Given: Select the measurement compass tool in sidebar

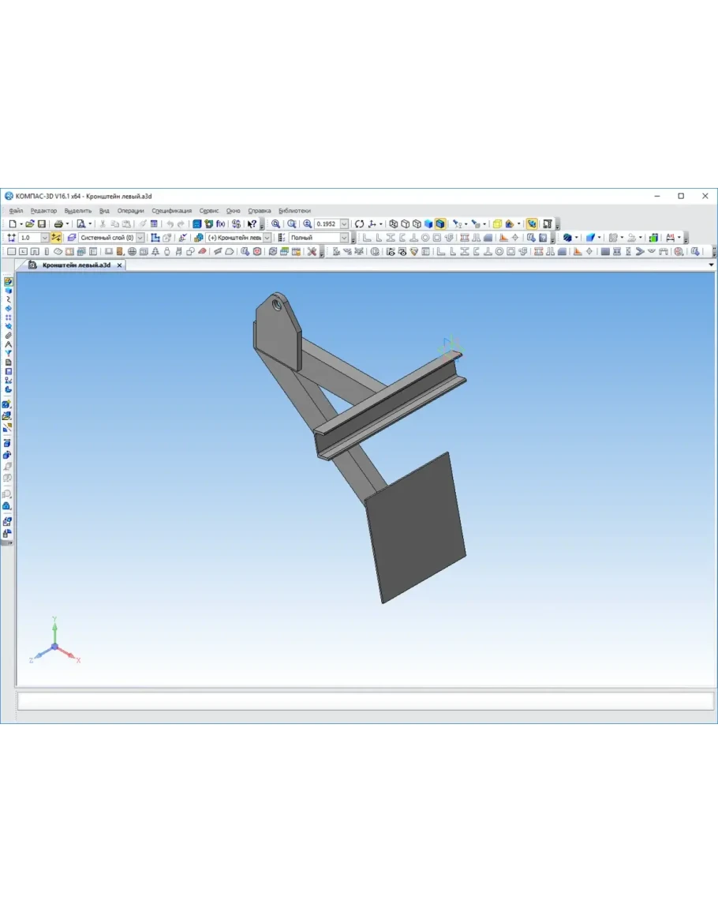Looking at the screenshot, I should coord(8,344).
